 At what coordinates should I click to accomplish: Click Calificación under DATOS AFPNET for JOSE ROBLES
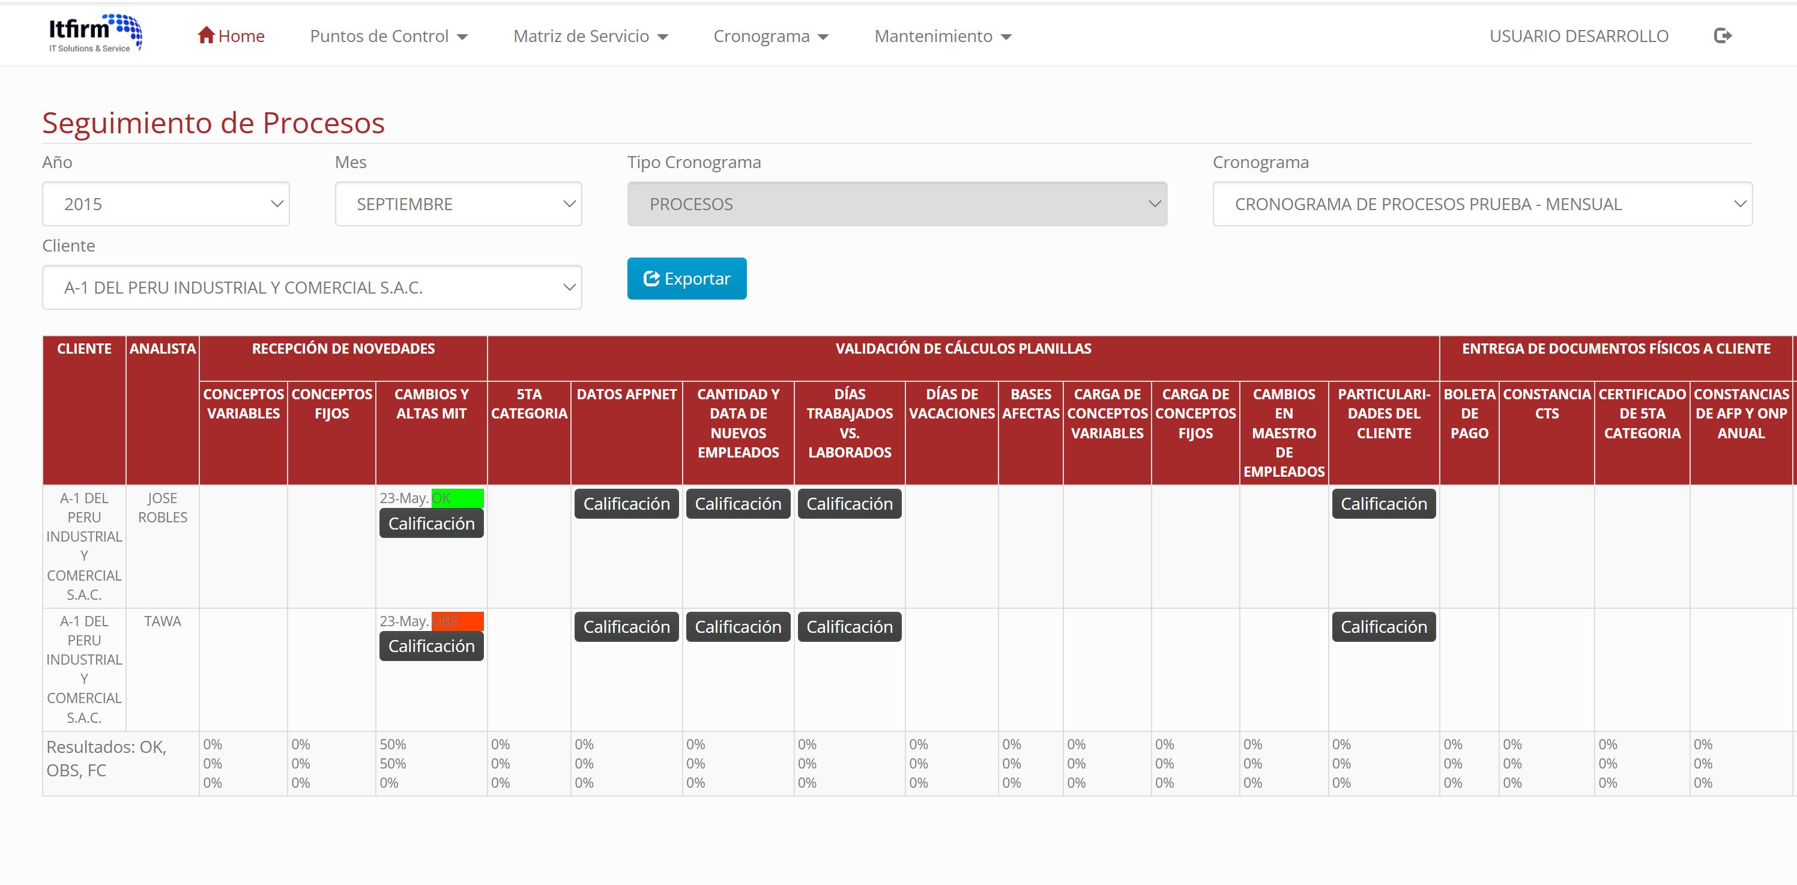[x=626, y=504]
